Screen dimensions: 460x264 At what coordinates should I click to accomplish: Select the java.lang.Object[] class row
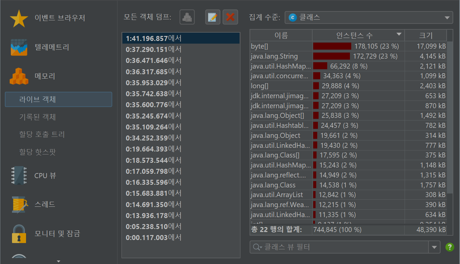pos(348,116)
